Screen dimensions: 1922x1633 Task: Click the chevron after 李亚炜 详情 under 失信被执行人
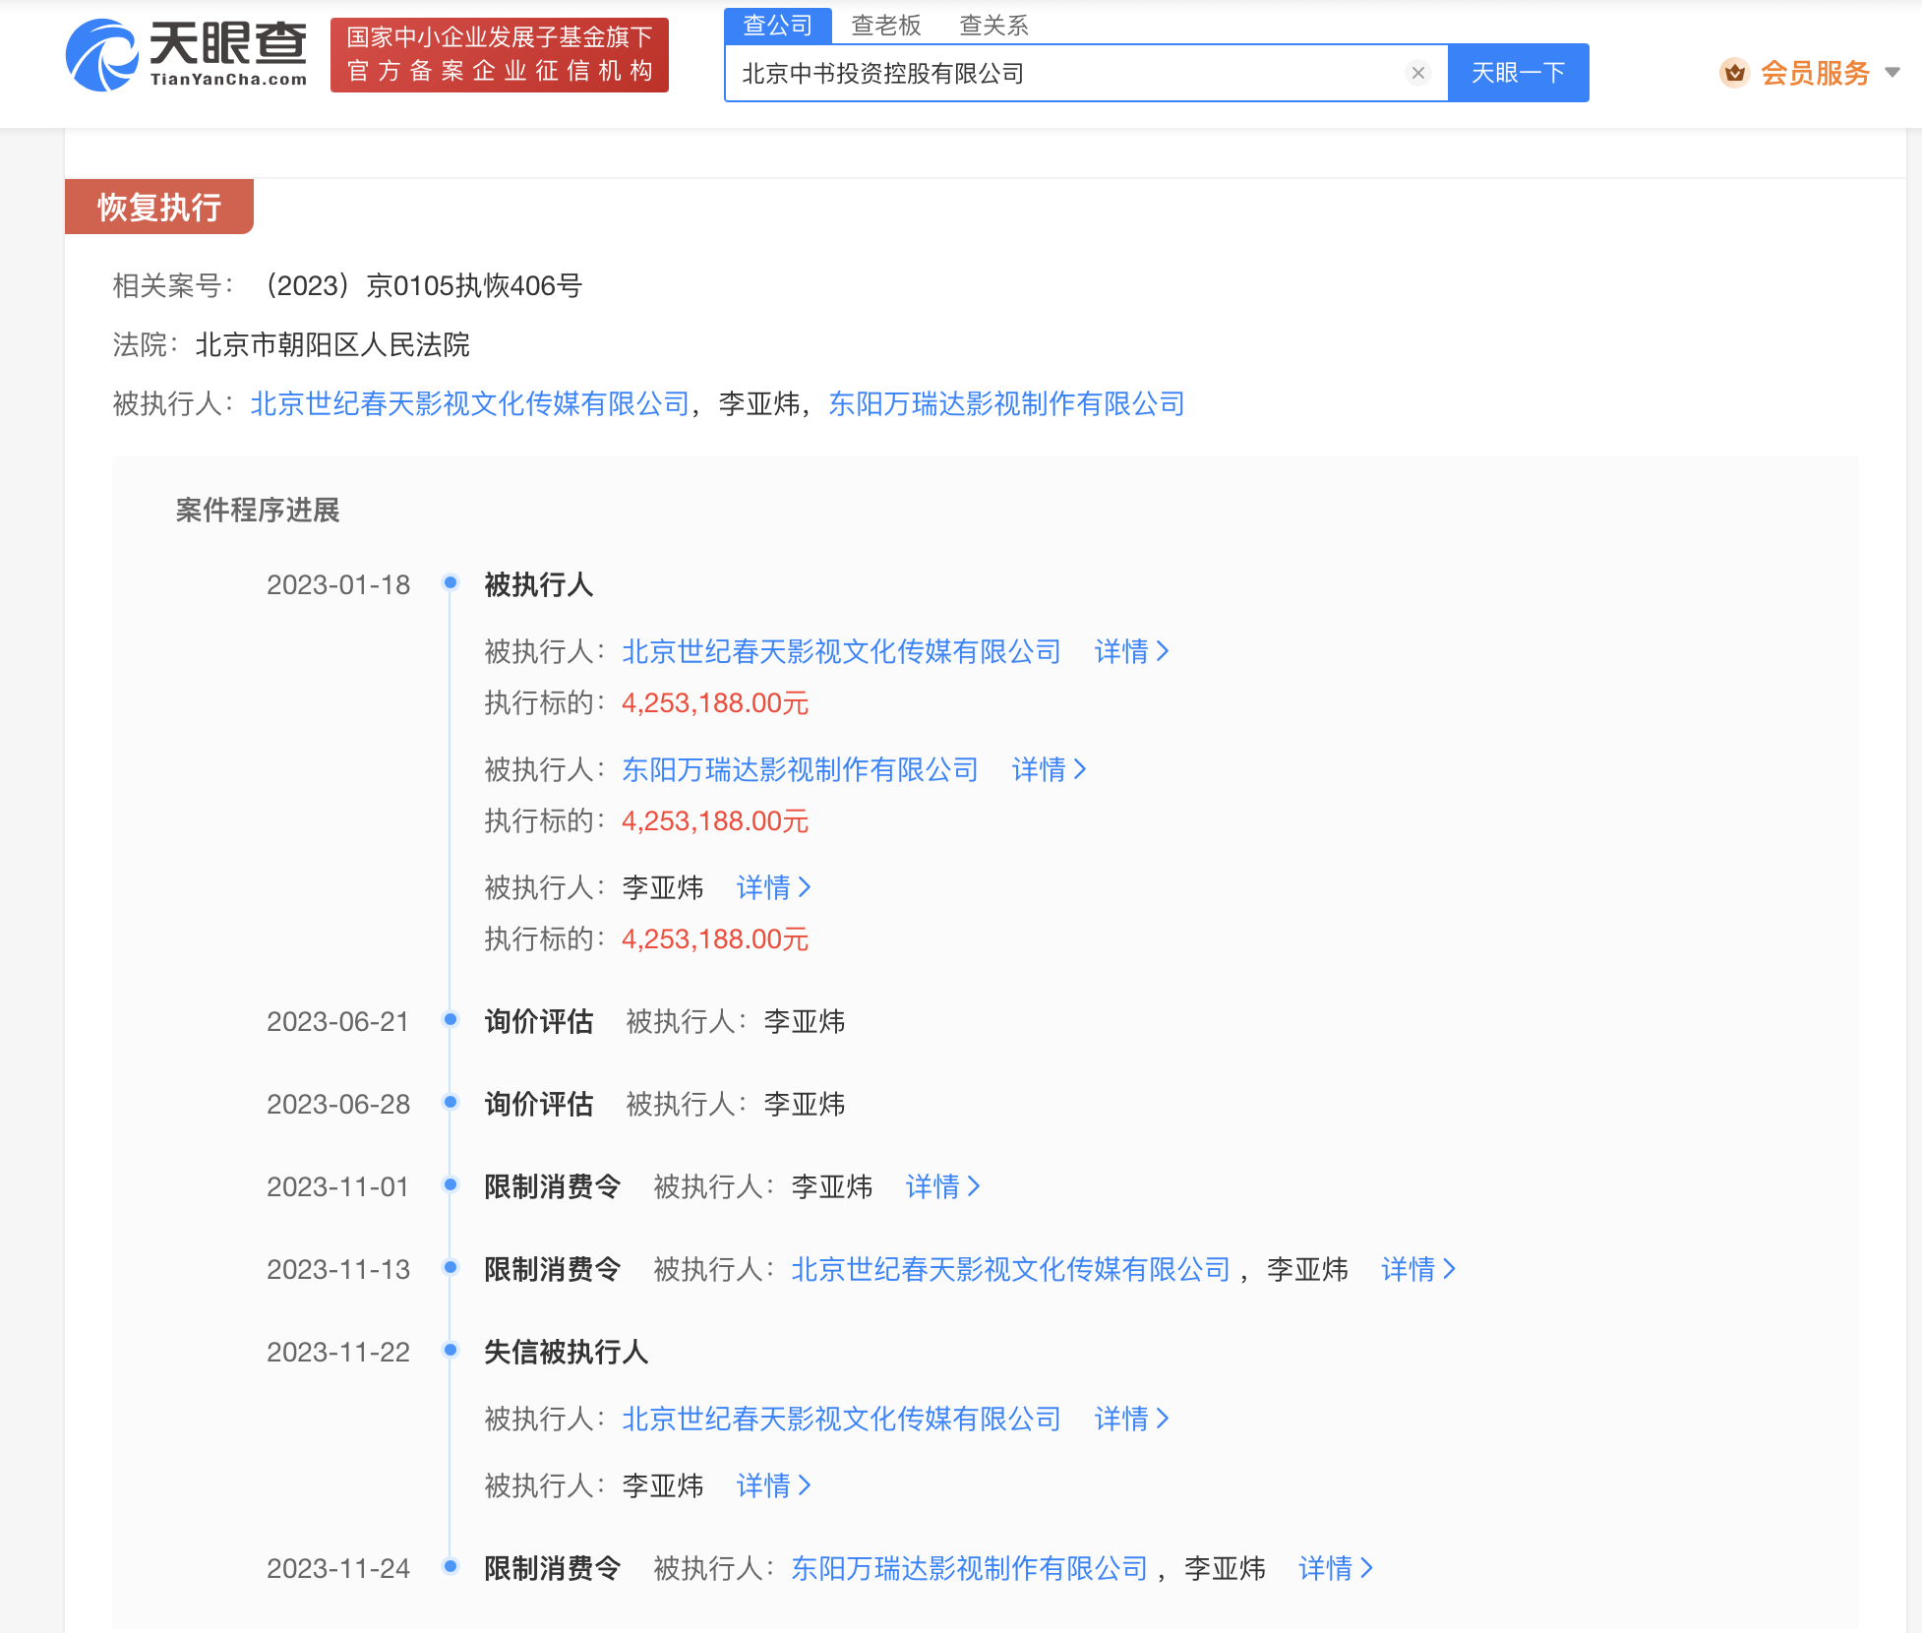pyautogui.click(x=805, y=1485)
